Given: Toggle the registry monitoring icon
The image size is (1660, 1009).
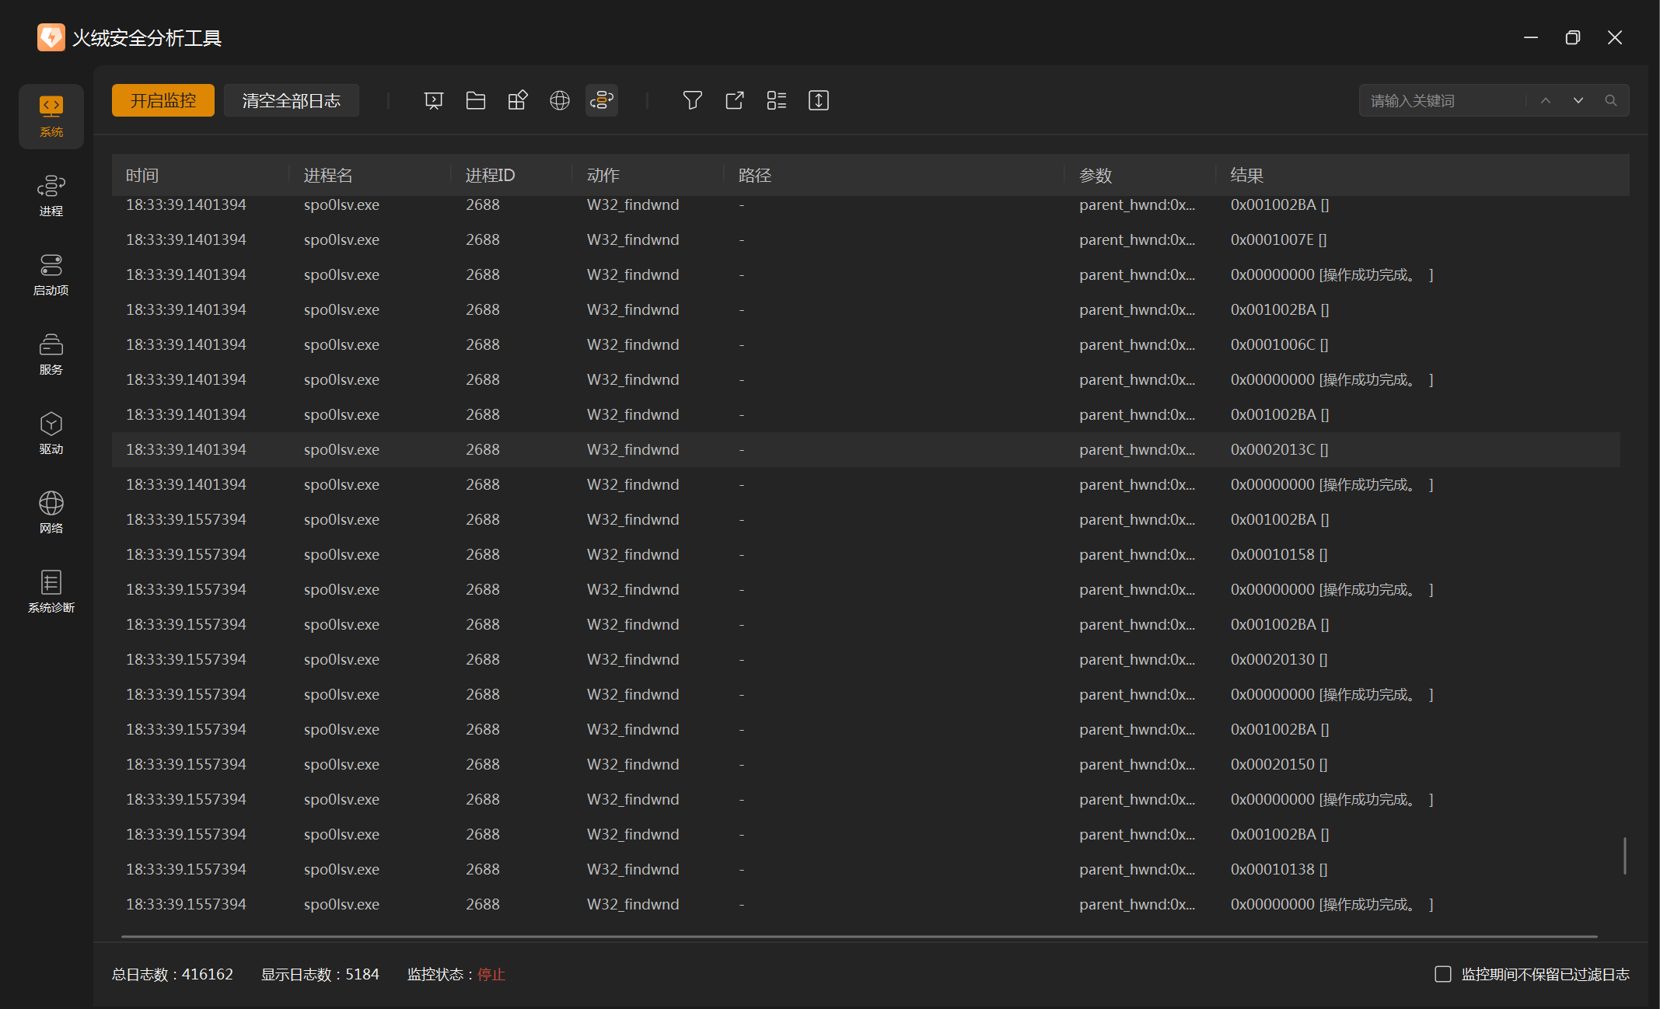Looking at the screenshot, I should click(517, 100).
